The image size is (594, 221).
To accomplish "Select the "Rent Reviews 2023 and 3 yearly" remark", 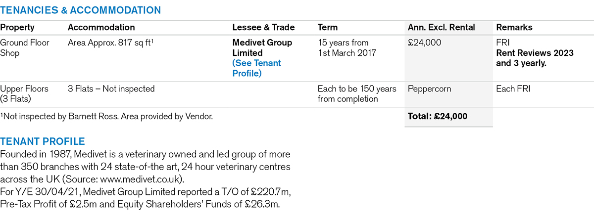I will (535, 58).
